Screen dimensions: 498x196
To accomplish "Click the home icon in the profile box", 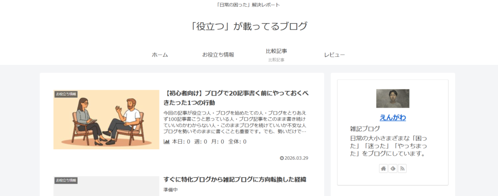I will click(x=383, y=168).
